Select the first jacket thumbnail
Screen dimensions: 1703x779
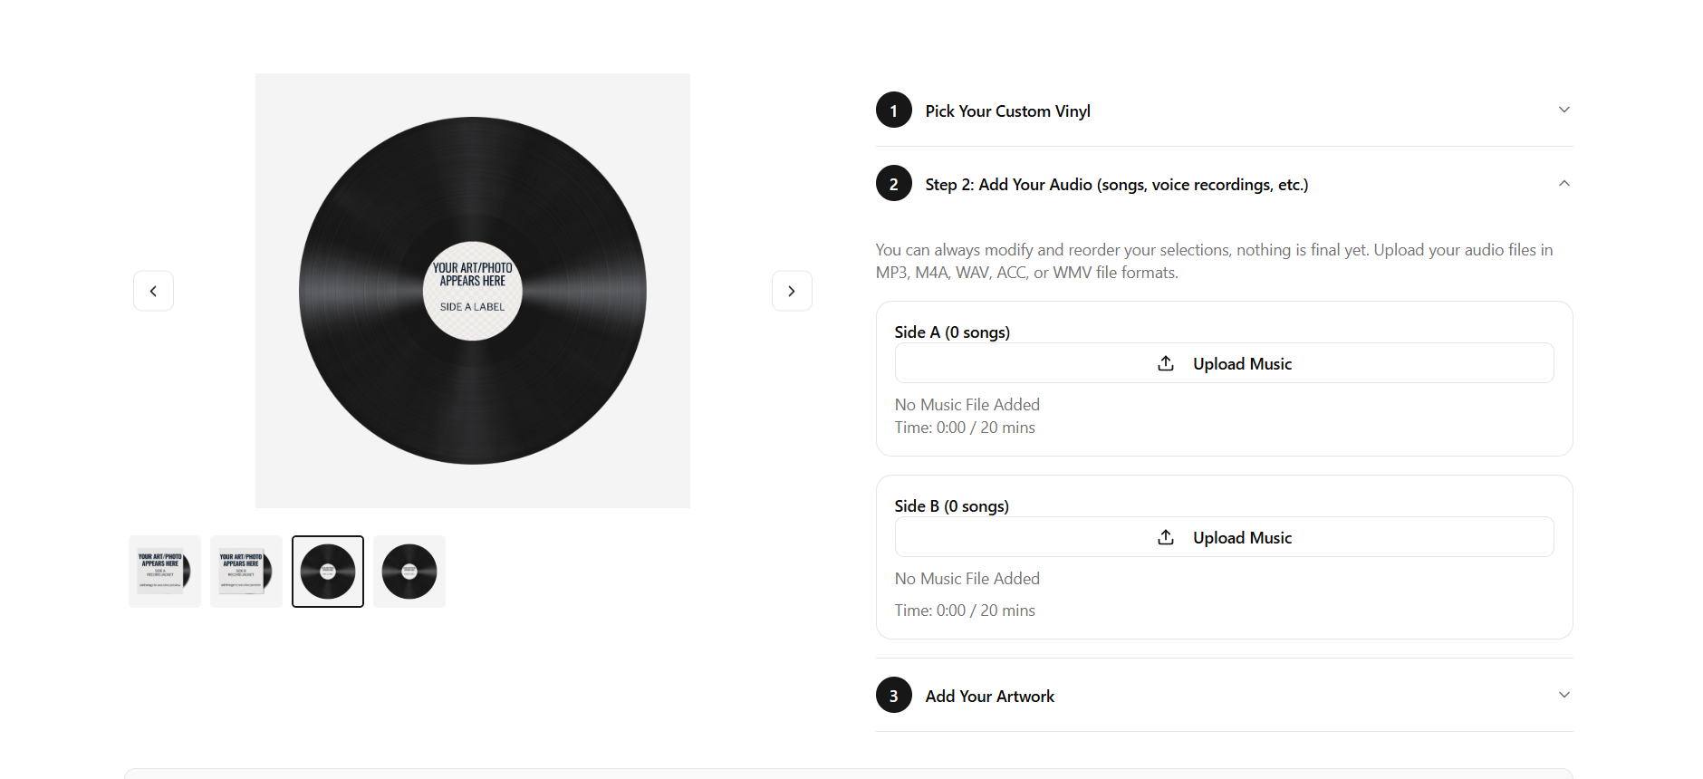pyautogui.click(x=165, y=572)
